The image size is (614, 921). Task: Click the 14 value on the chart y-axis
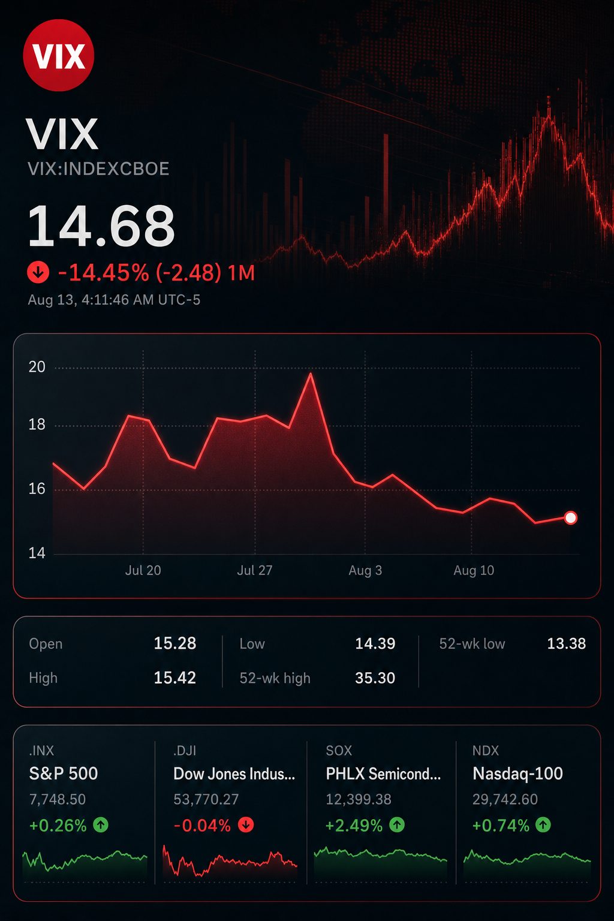(x=37, y=553)
